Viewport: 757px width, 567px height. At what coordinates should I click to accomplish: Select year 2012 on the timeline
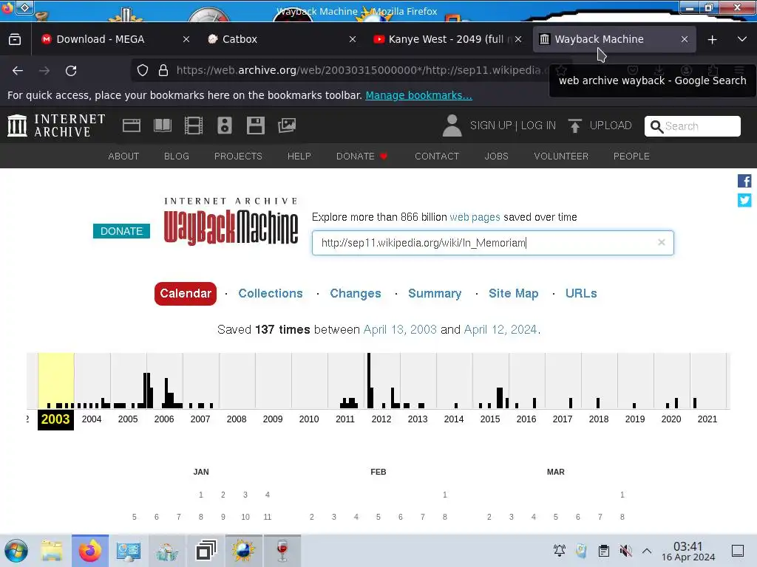[381, 419]
